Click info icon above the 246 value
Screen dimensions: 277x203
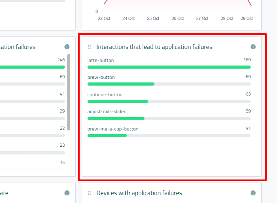click(x=67, y=47)
